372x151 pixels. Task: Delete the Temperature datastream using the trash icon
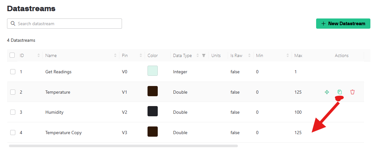click(352, 92)
